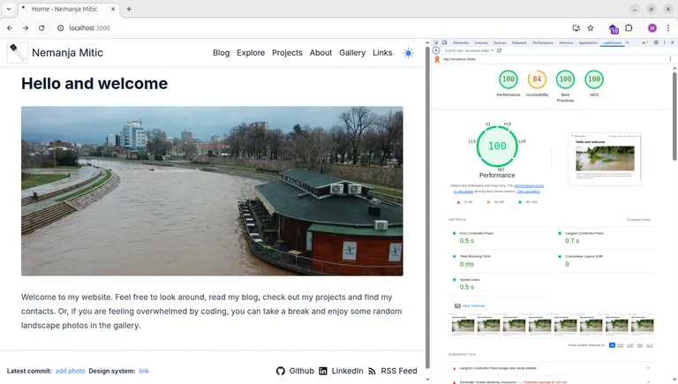This screenshot has width=678, height=384.
Task: Open the Gallery page from navigation
Action: (352, 53)
